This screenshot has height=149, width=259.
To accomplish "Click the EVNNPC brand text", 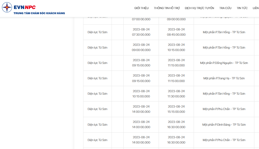I will click(x=25, y=7).
